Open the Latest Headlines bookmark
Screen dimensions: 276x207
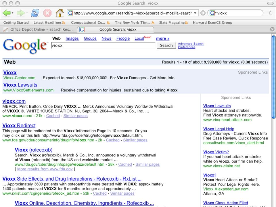47,22
